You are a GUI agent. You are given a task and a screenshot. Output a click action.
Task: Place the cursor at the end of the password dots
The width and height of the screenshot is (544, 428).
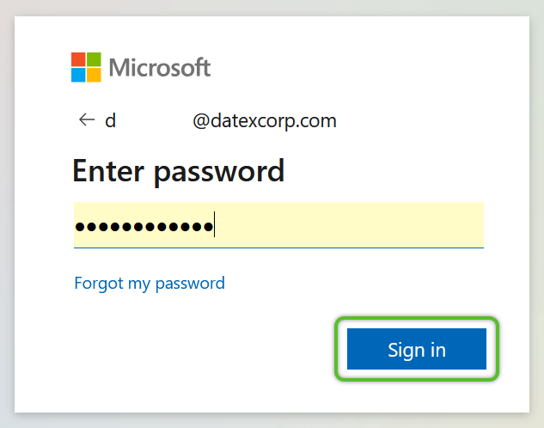(214, 225)
